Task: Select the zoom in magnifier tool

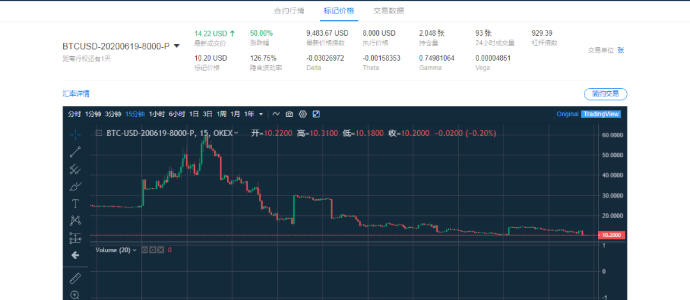Action: [75, 295]
